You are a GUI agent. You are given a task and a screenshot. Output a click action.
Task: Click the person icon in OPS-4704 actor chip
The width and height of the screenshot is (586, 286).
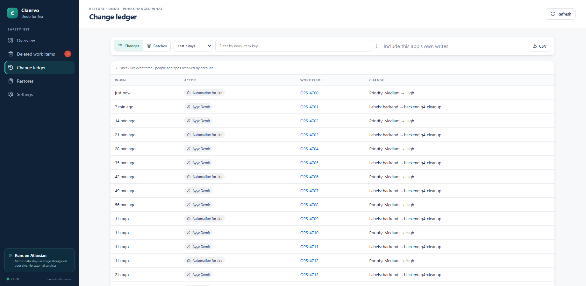click(189, 149)
